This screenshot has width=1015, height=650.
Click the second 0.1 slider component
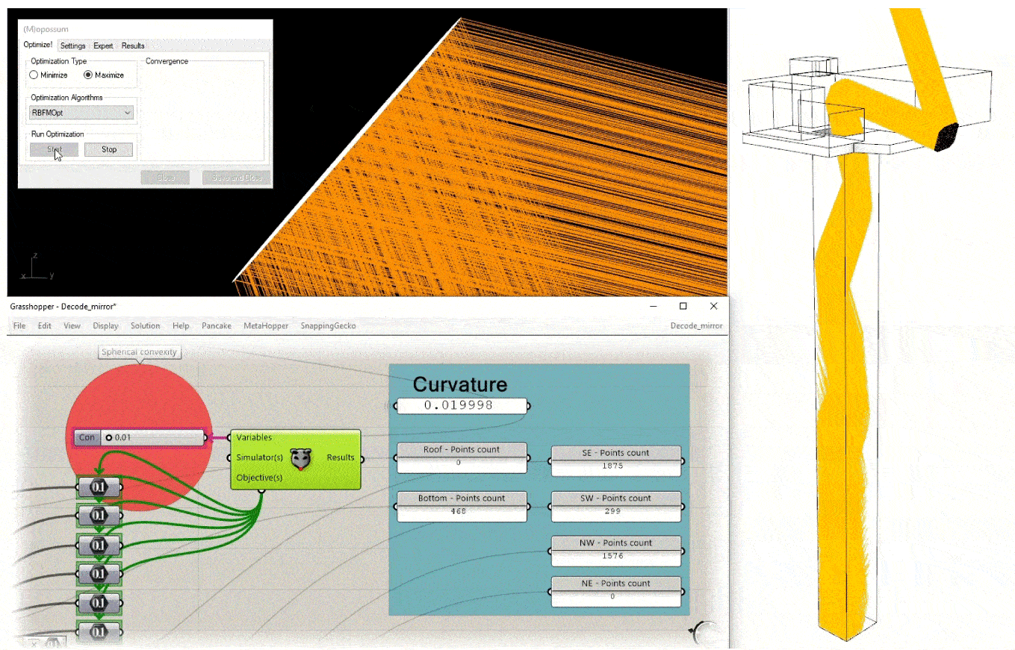coord(99,516)
